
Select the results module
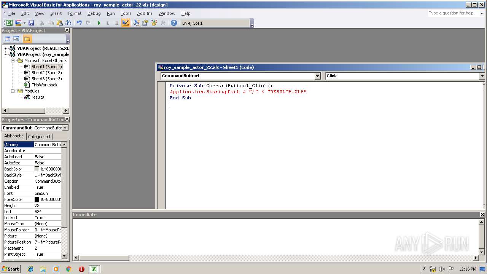[38, 97]
